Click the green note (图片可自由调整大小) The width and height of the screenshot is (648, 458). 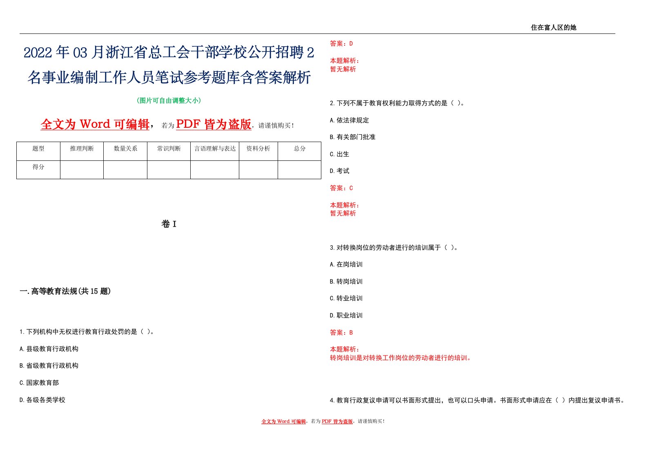169,100
